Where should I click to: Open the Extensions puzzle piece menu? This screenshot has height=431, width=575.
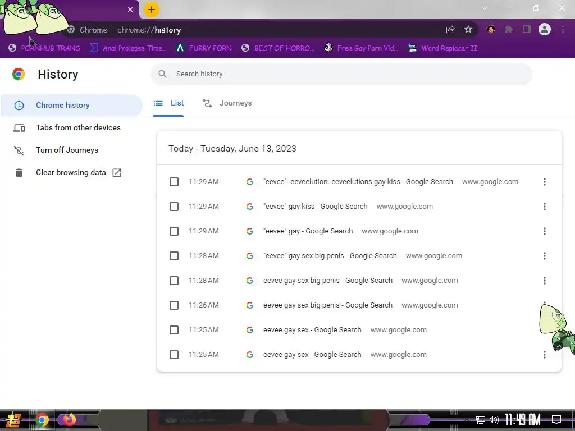click(x=509, y=29)
